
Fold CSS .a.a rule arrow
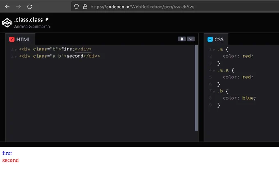click(214, 71)
